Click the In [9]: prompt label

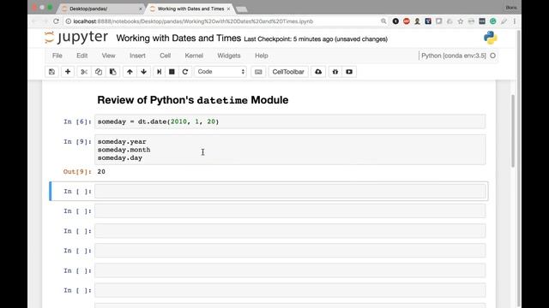coord(77,141)
